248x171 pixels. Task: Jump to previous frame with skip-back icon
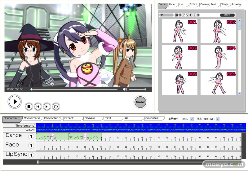click(38, 107)
